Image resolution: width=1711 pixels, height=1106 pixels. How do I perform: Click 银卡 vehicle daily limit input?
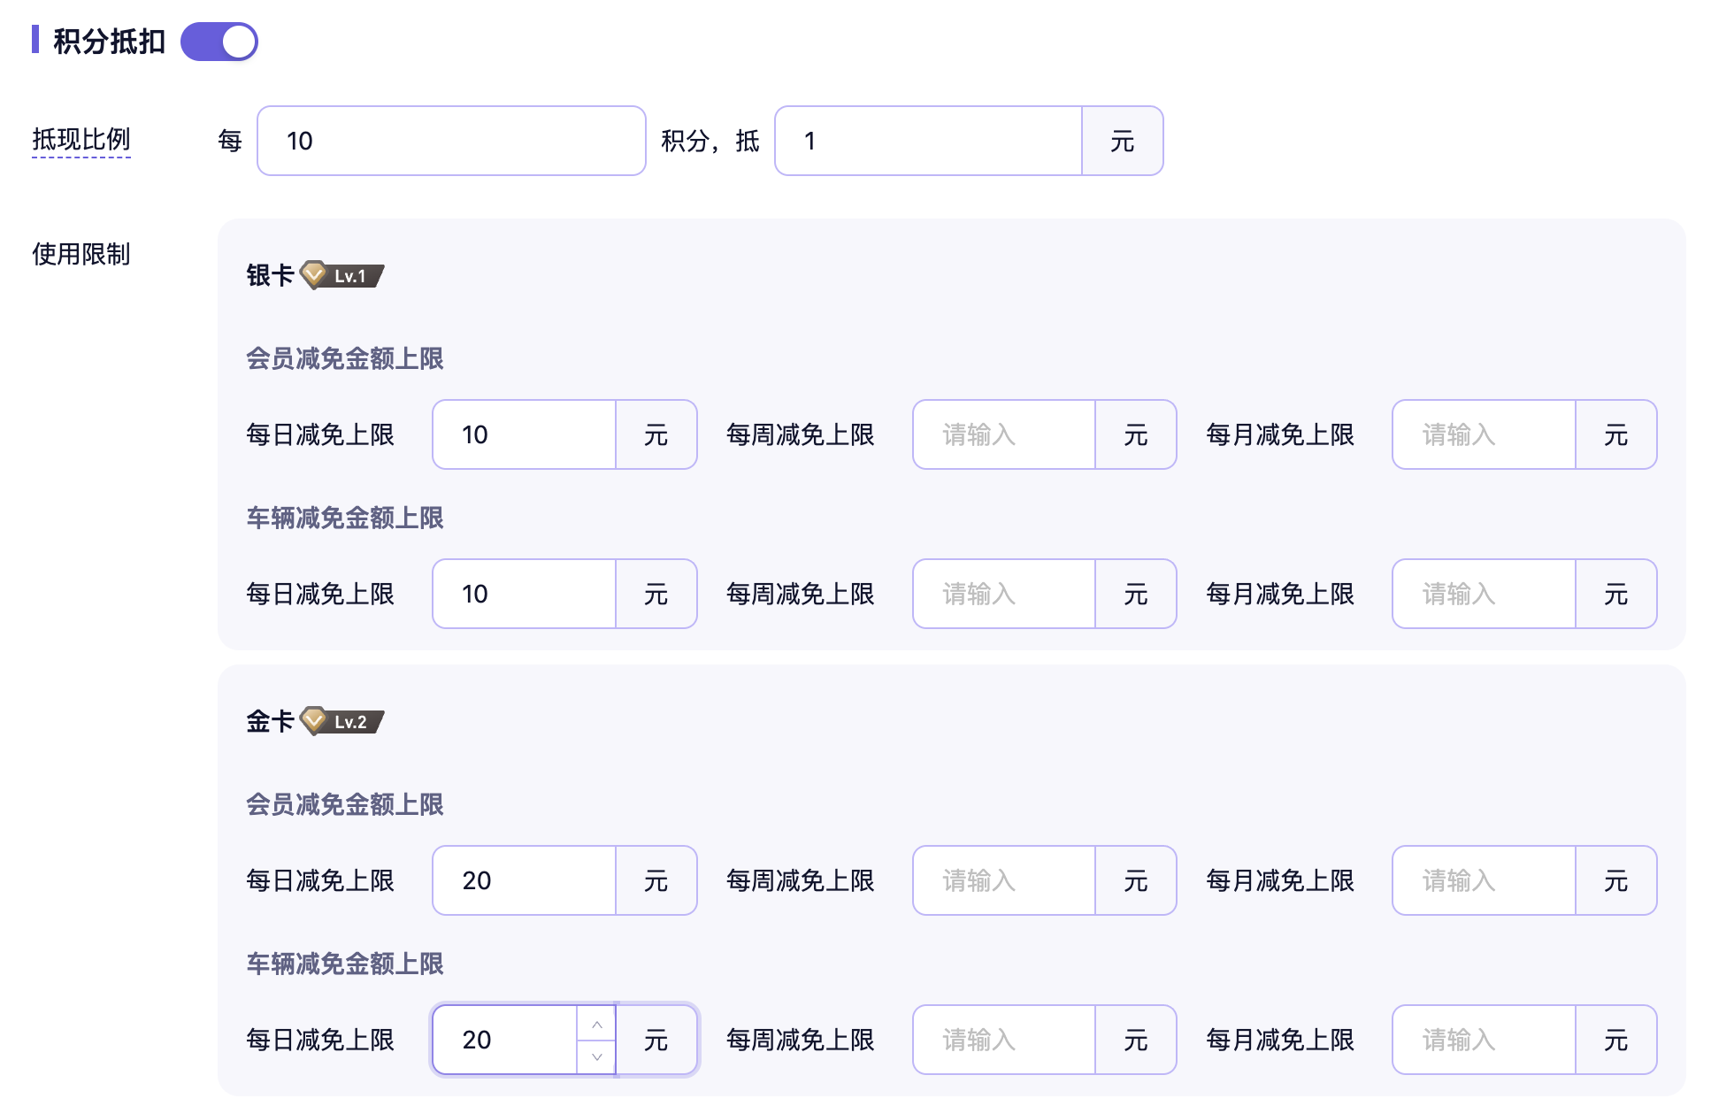[524, 594]
